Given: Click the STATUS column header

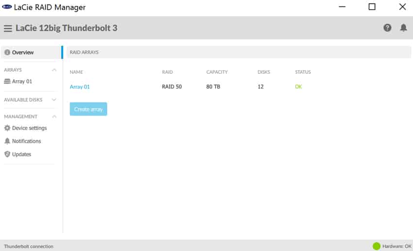Looking at the screenshot, I should 303,72.
